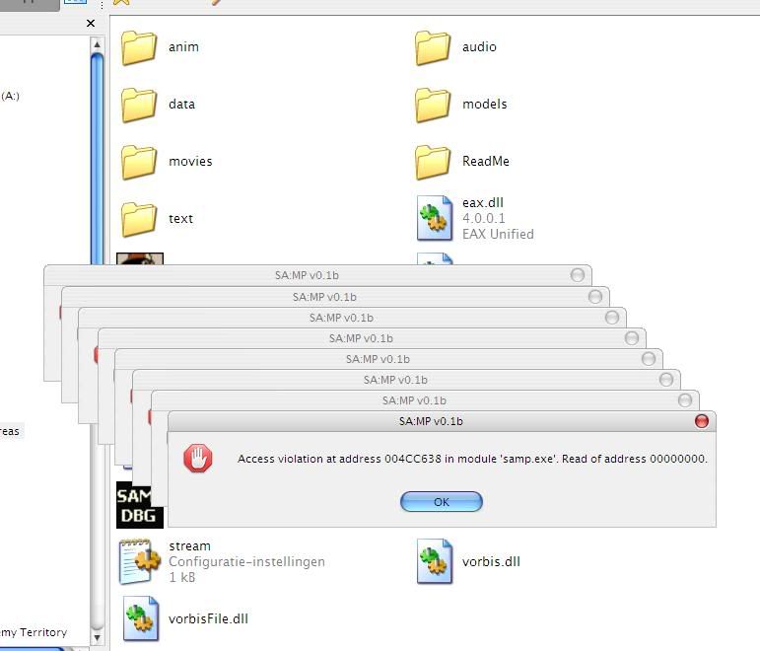Image resolution: width=760 pixels, height=651 pixels.
Task: Select the text folder icon
Action: pyautogui.click(x=139, y=219)
